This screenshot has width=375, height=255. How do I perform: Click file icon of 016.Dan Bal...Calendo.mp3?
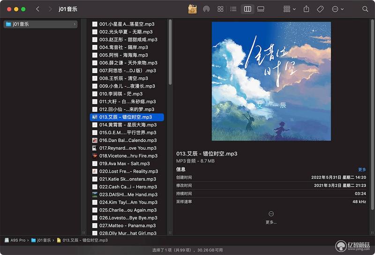click(95, 140)
